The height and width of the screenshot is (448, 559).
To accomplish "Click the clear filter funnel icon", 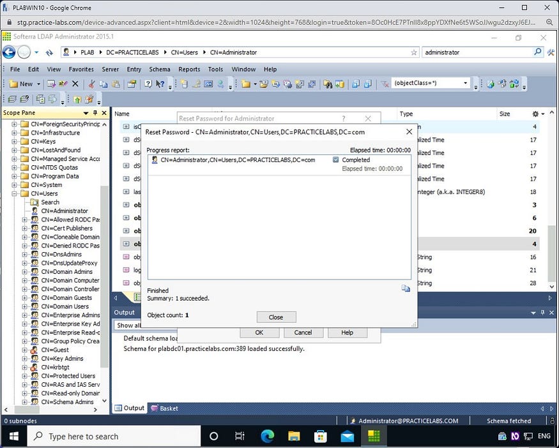I will coord(385,84).
